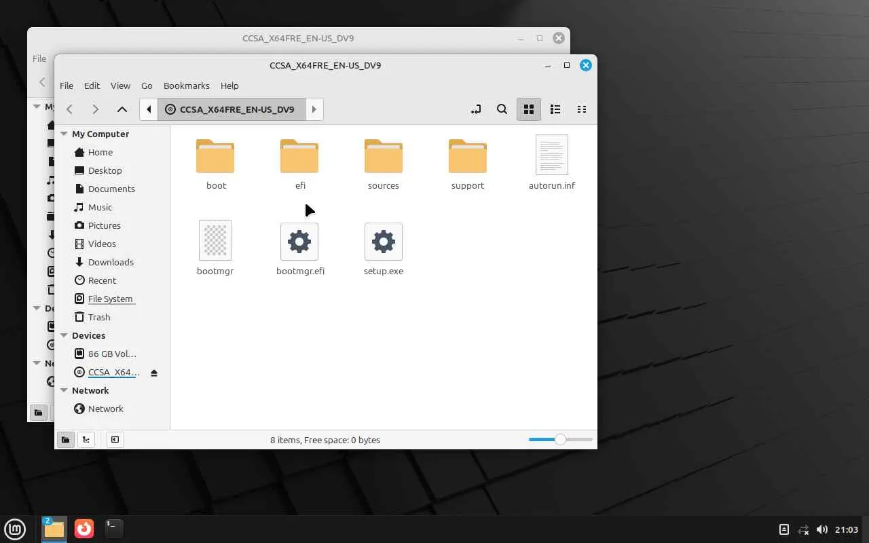Go back using the toolbar back arrow
Image resolution: width=869 pixels, height=543 pixels.
coord(69,109)
